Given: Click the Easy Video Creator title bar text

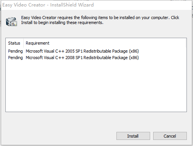Looking at the screenshot, I should tap(24, 5).
